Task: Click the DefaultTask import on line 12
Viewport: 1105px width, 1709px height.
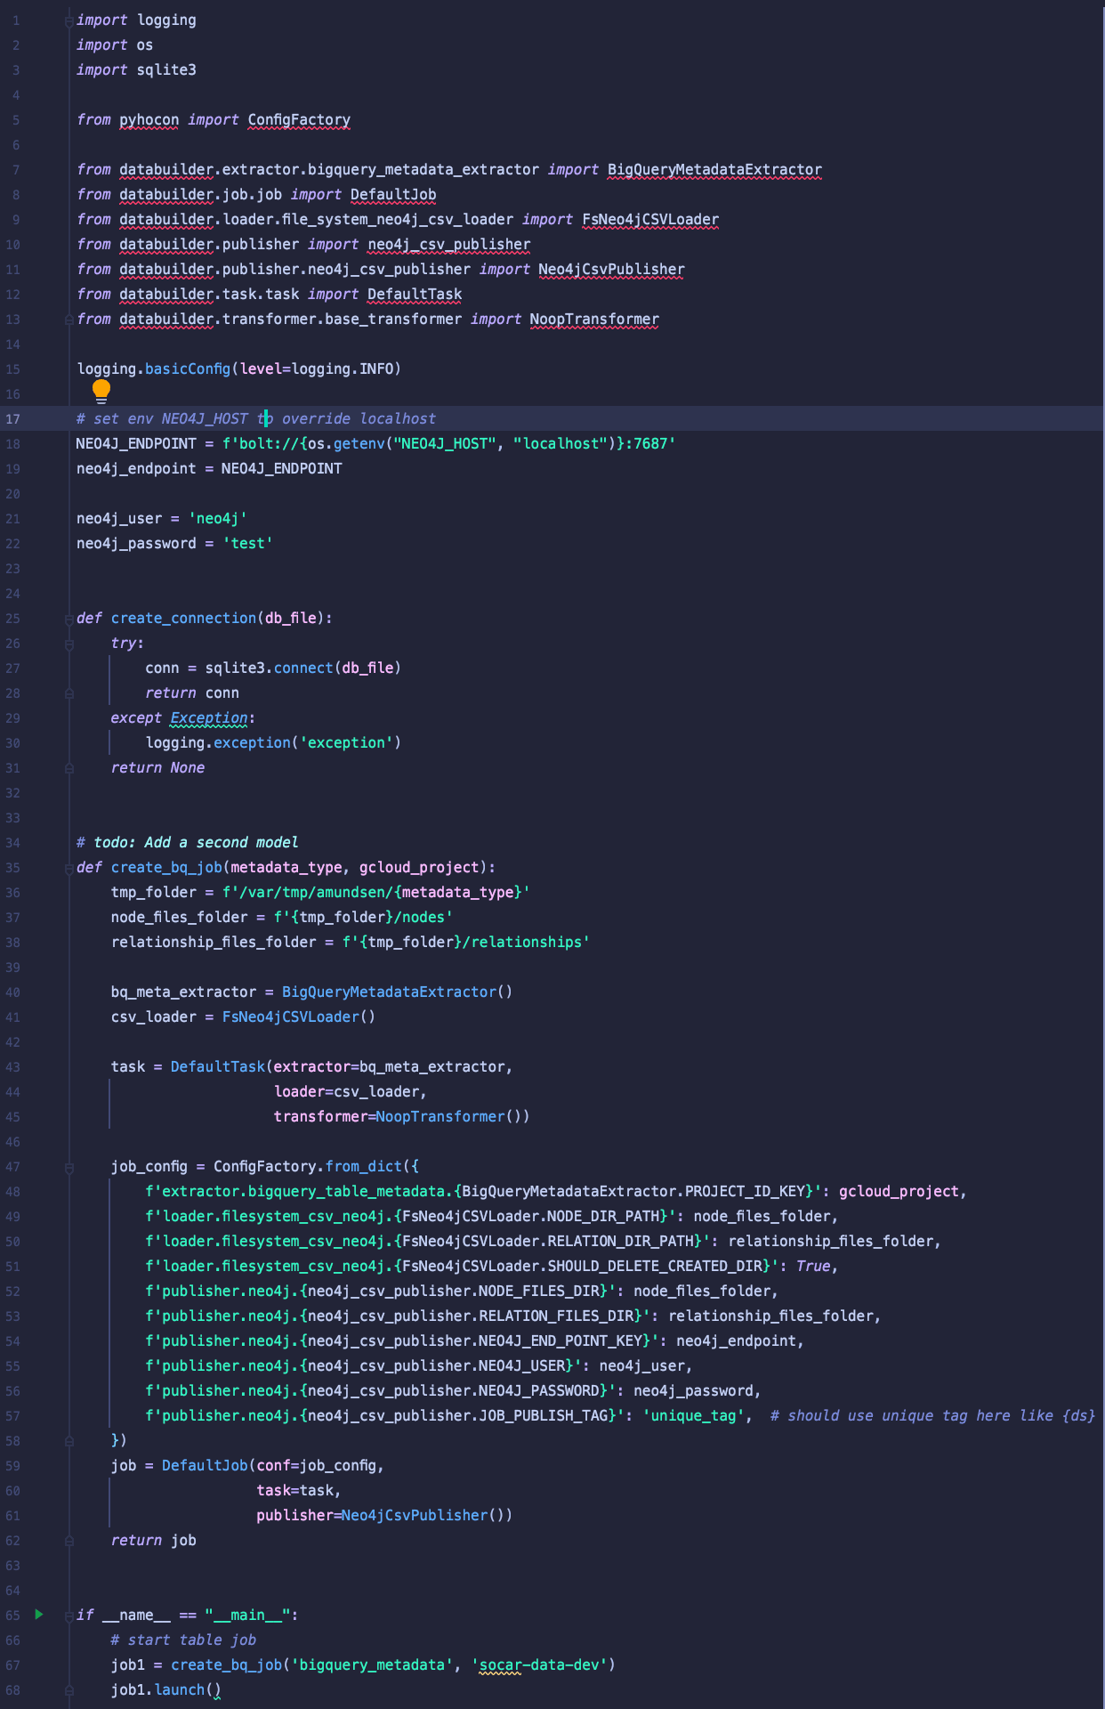Action: pos(415,294)
